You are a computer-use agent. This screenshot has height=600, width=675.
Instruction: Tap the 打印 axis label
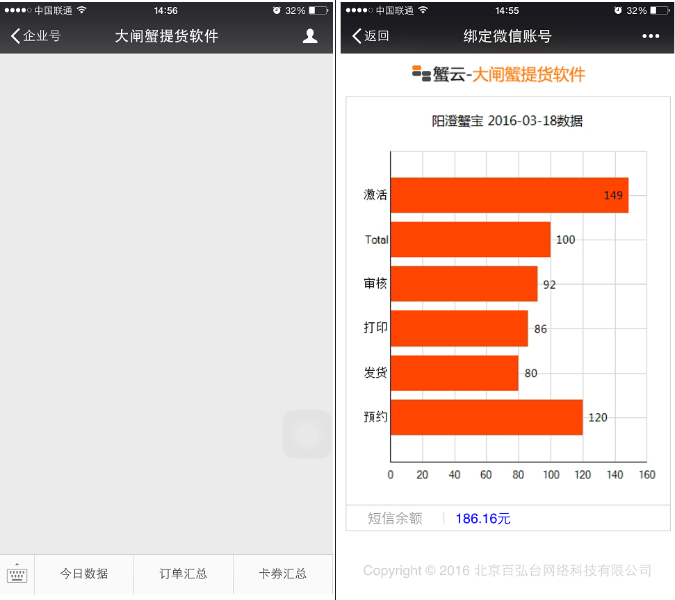click(375, 328)
